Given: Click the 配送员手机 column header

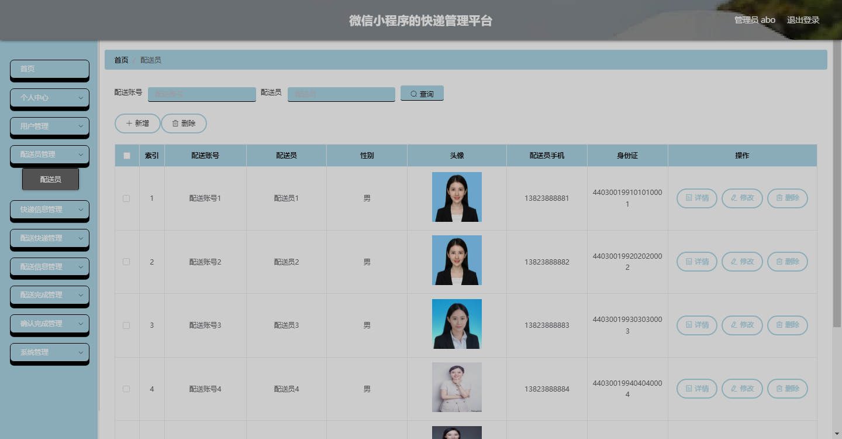Looking at the screenshot, I should (x=547, y=156).
